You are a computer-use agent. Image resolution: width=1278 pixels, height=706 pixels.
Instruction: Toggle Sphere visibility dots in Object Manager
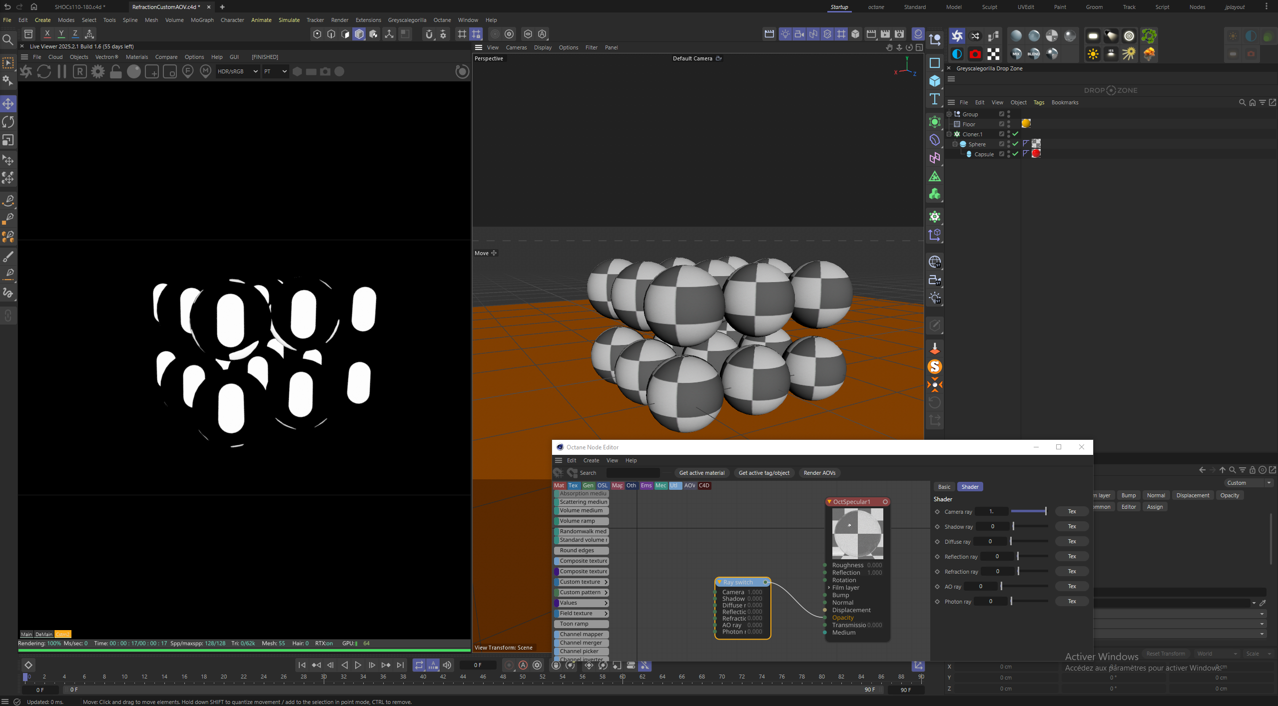point(1008,144)
